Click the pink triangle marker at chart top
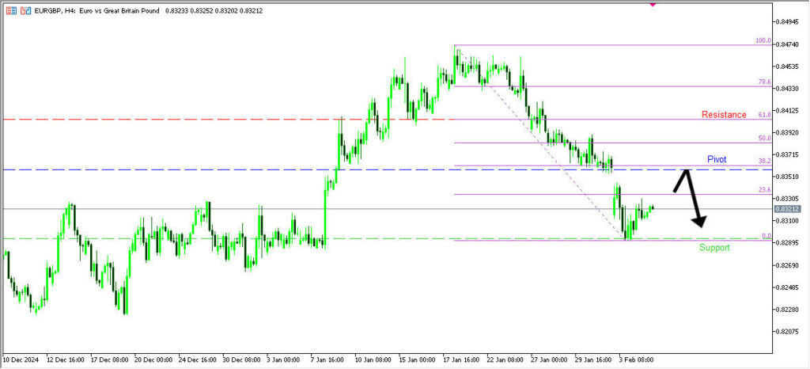 coord(652,3)
